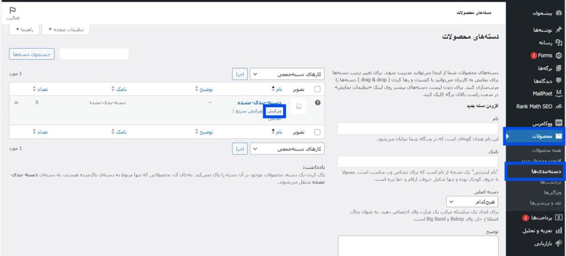This screenshot has height=256, width=566.
Task: Open the همه محصولات submenu item
Action: (x=546, y=150)
